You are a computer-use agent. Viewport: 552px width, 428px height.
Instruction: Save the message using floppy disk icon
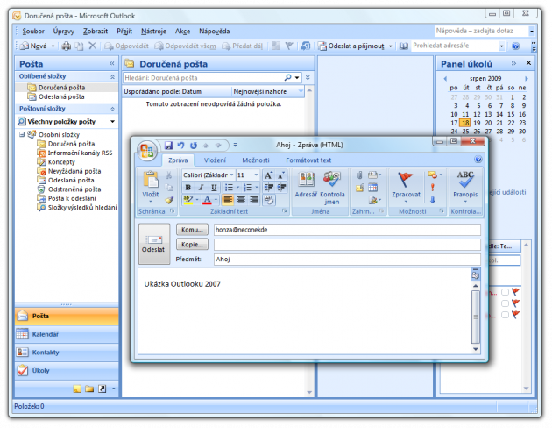pyautogui.click(x=168, y=145)
